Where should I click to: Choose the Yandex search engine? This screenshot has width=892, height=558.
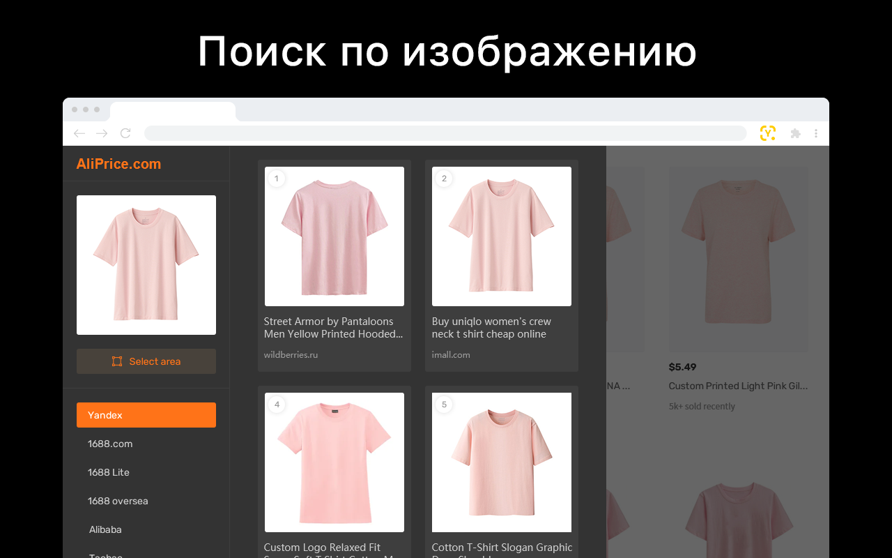146,415
